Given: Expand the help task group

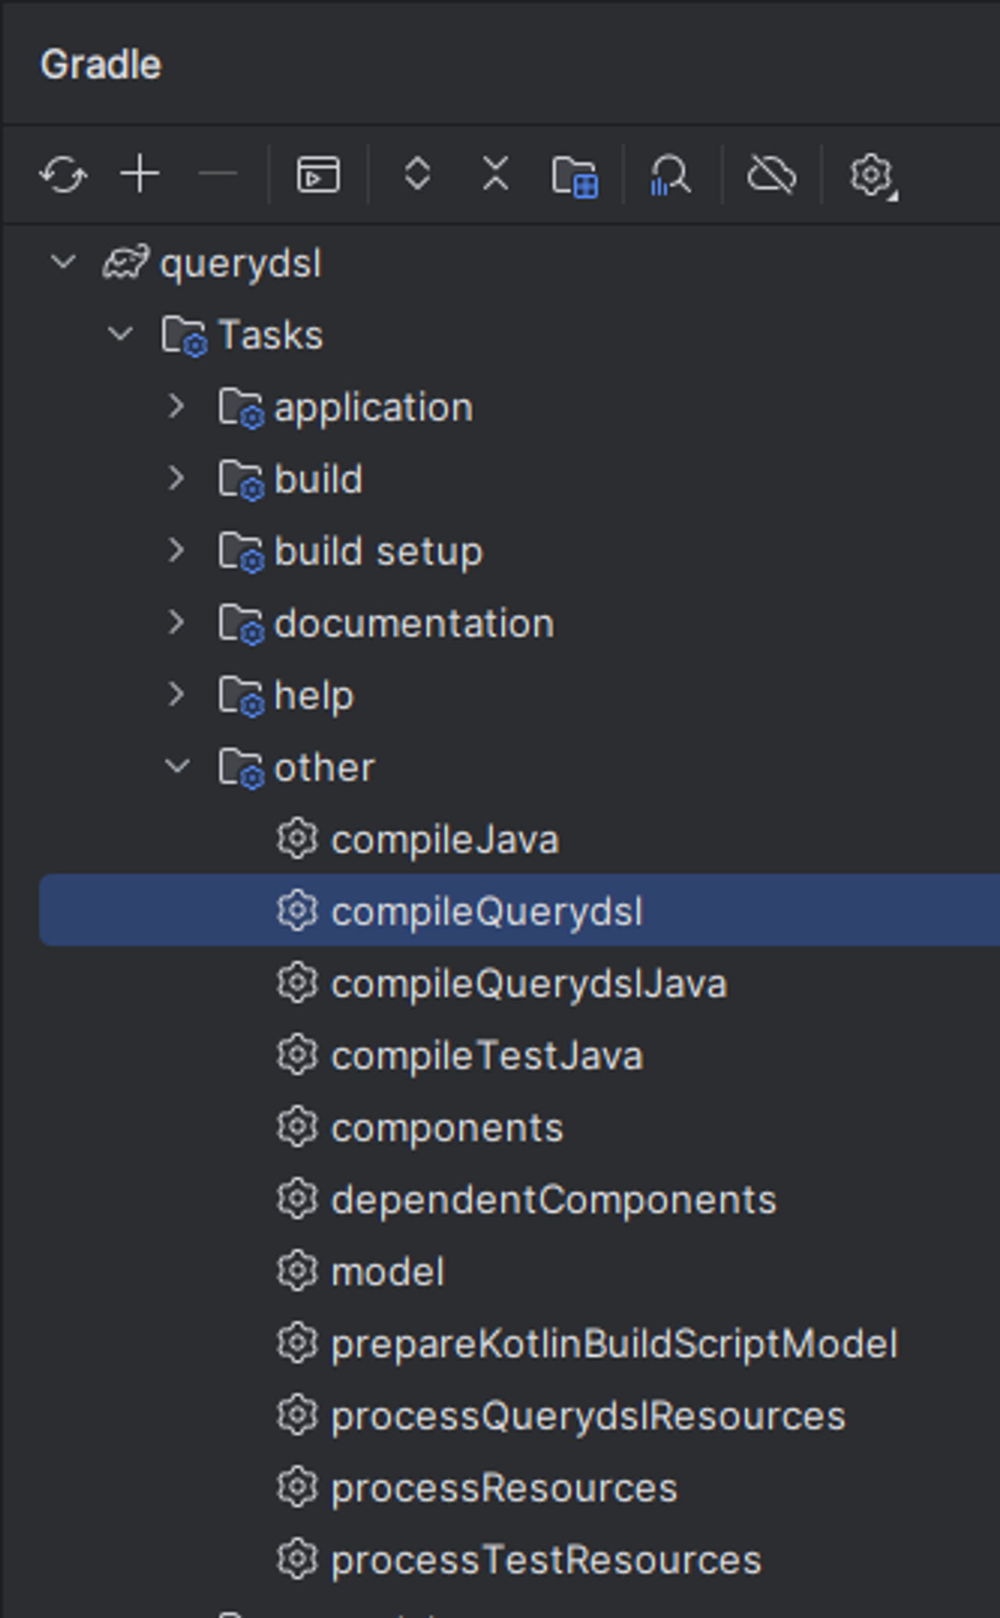Looking at the screenshot, I should point(177,695).
